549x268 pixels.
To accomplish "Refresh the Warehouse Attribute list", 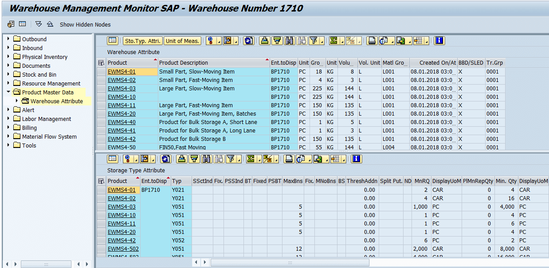I will point(249,40).
